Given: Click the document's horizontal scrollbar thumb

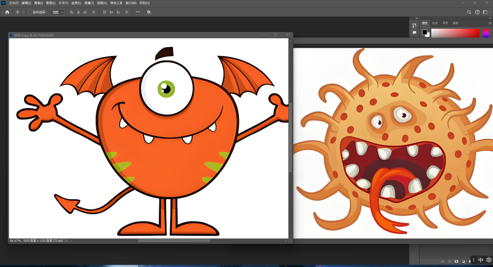Looking at the screenshot, I should pyautogui.click(x=174, y=240).
